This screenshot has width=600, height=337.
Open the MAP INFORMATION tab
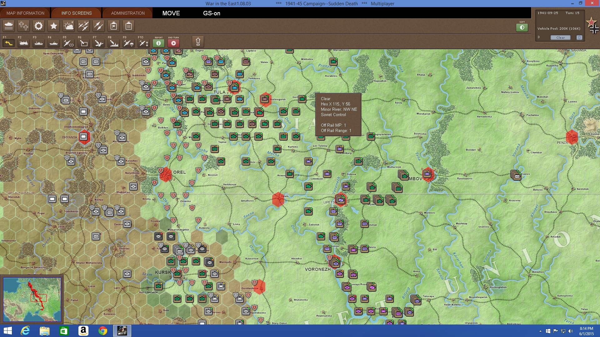(x=25, y=13)
